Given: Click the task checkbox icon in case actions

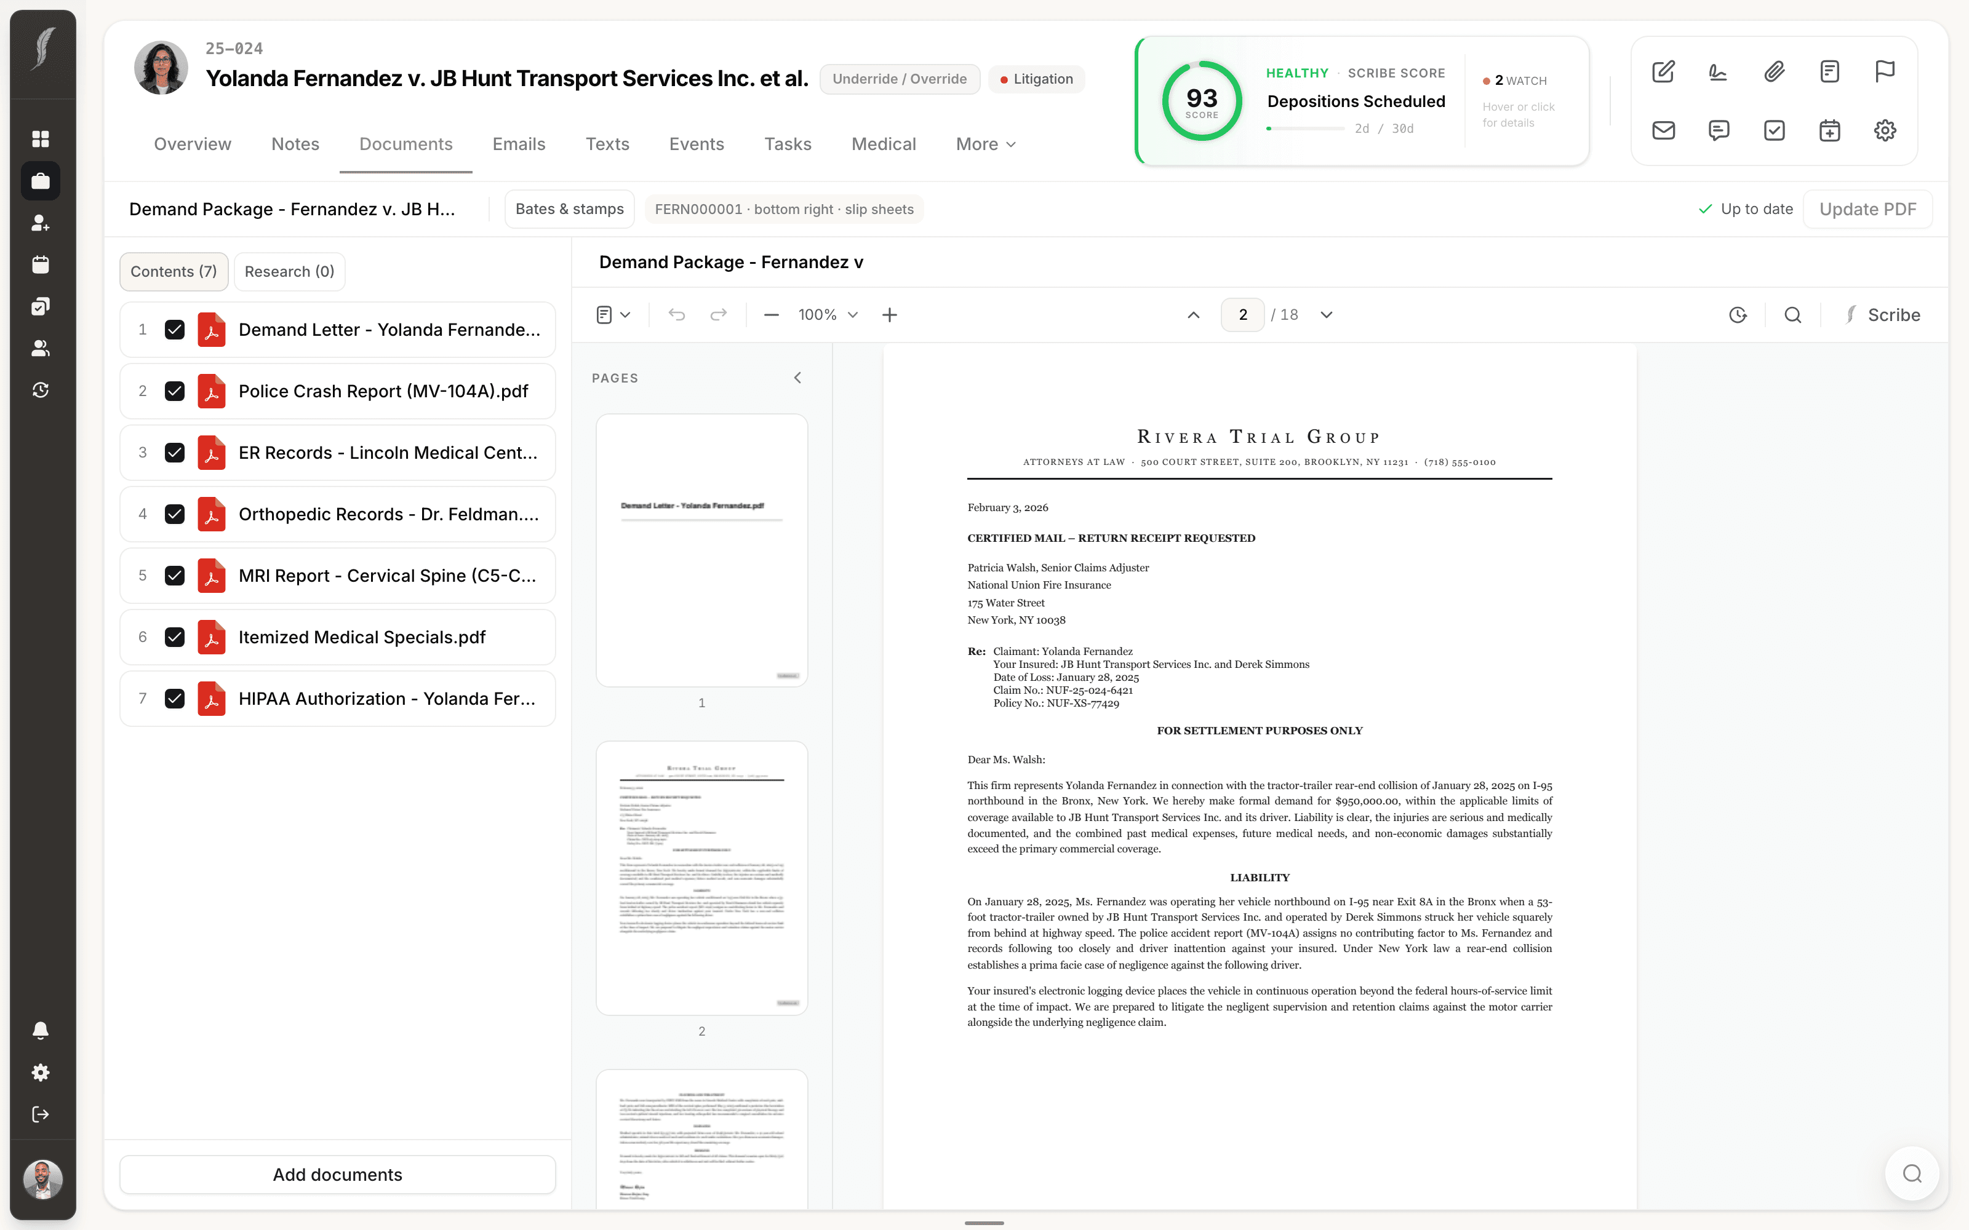Looking at the screenshot, I should 1774,130.
